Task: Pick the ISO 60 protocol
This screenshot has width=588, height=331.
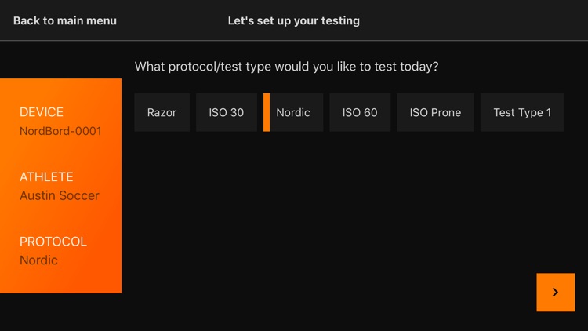Action: (x=360, y=112)
